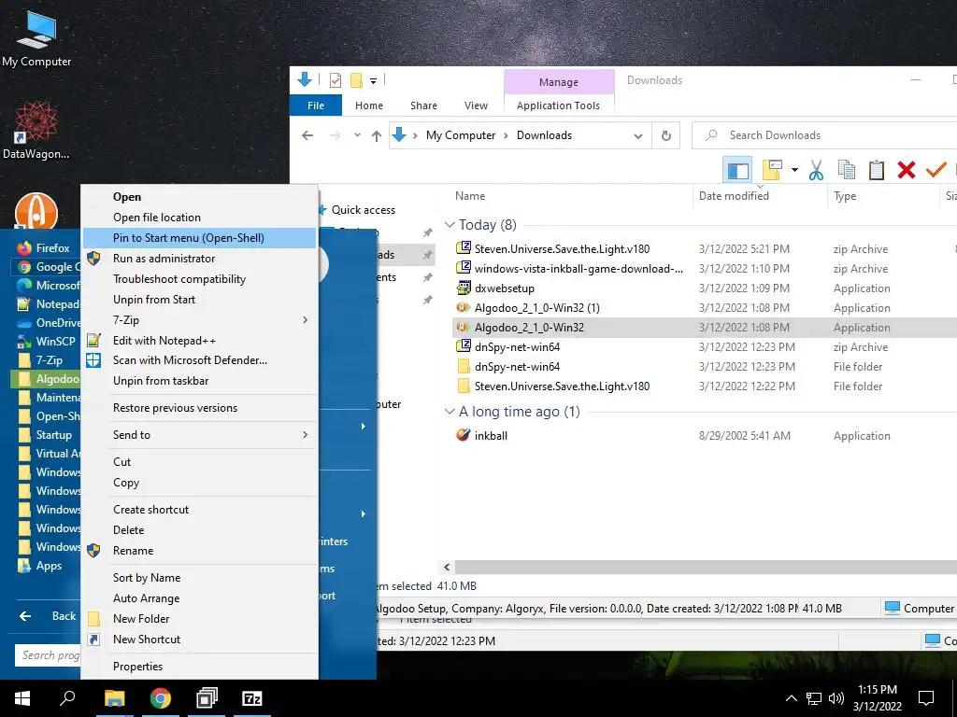This screenshot has height=717, width=957.
Task: Open recent locations dropdown arrow
Action: 357,135
